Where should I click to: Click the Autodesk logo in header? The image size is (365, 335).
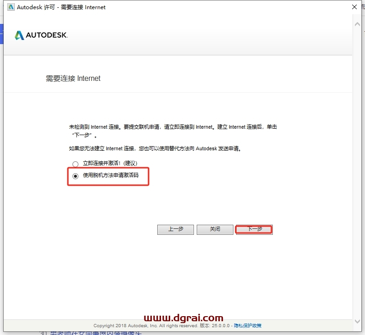coord(41,35)
